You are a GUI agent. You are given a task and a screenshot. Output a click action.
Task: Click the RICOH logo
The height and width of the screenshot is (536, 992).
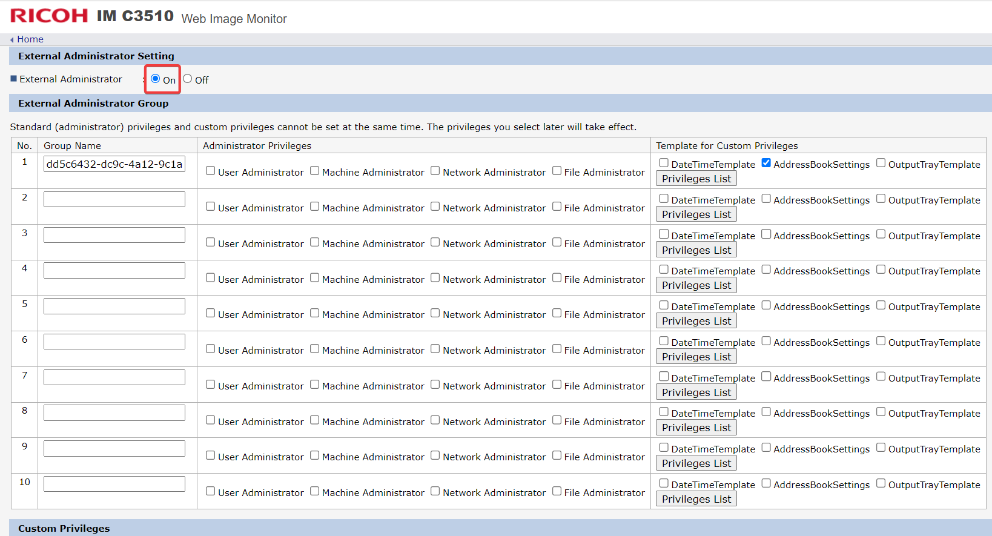point(49,16)
